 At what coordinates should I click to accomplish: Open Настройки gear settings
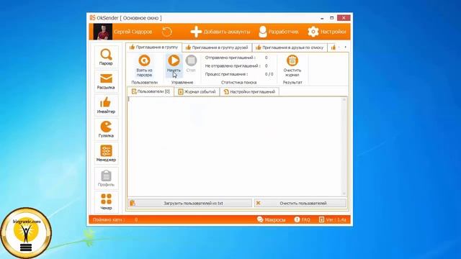coord(327,32)
